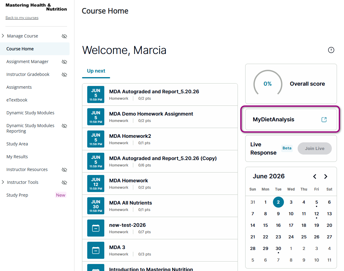344x271 pixels.
Task: Click JUN 30 date badge for MDA All Nutrients
Action: [x=96, y=206]
